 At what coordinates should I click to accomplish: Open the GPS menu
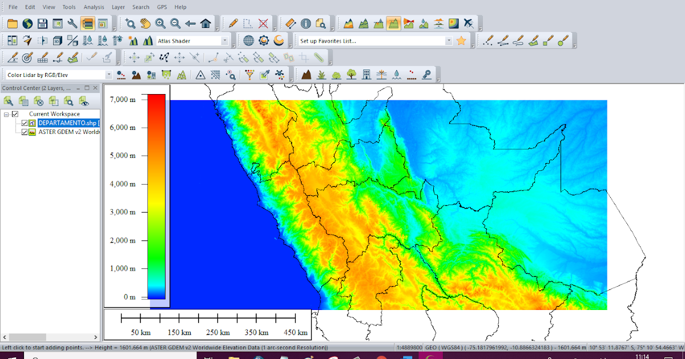click(162, 7)
